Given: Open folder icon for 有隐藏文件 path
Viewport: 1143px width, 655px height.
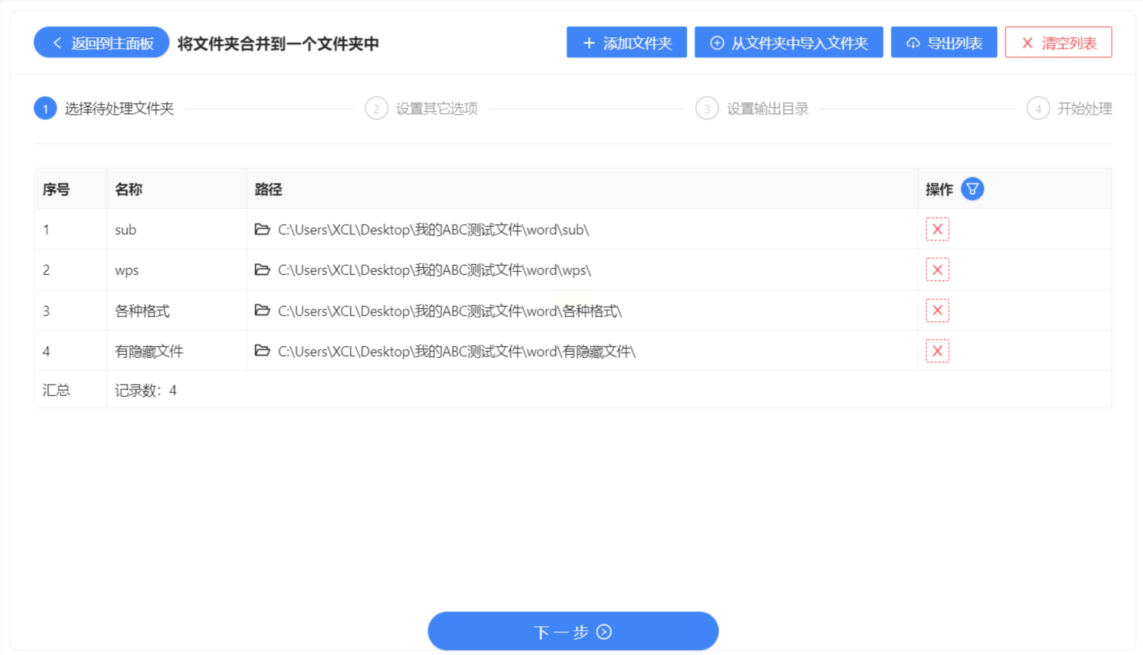Looking at the screenshot, I should tap(262, 350).
